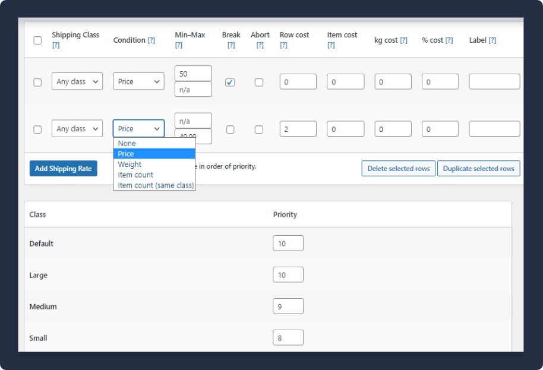
Task: Open the Break column help [?] icon
Action: (231, 45)
